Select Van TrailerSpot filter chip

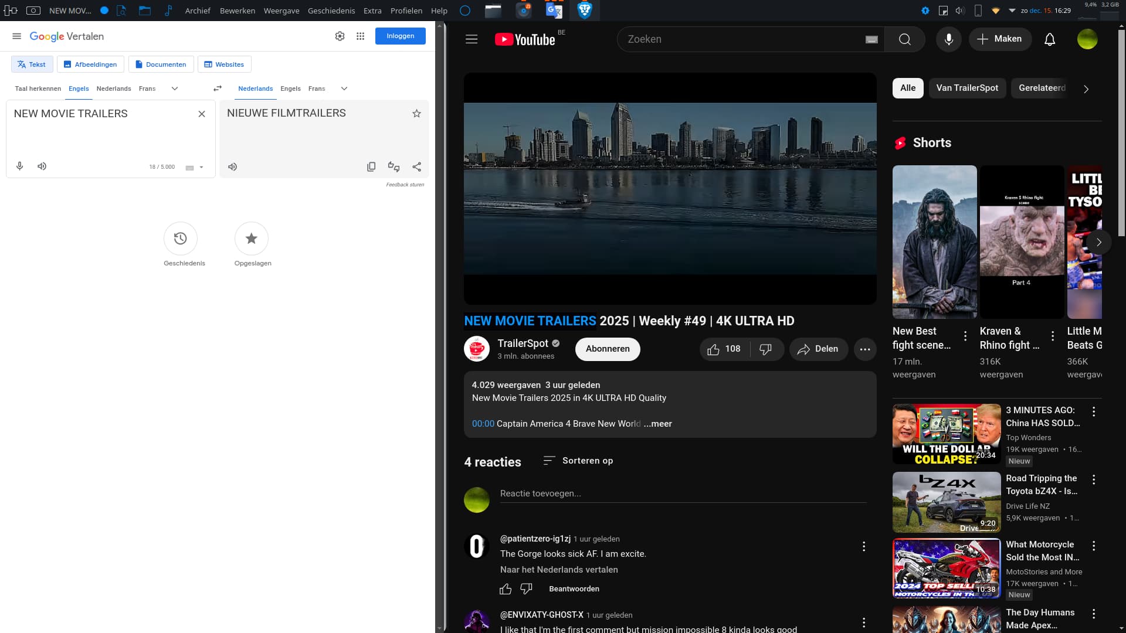click(967, 88)
